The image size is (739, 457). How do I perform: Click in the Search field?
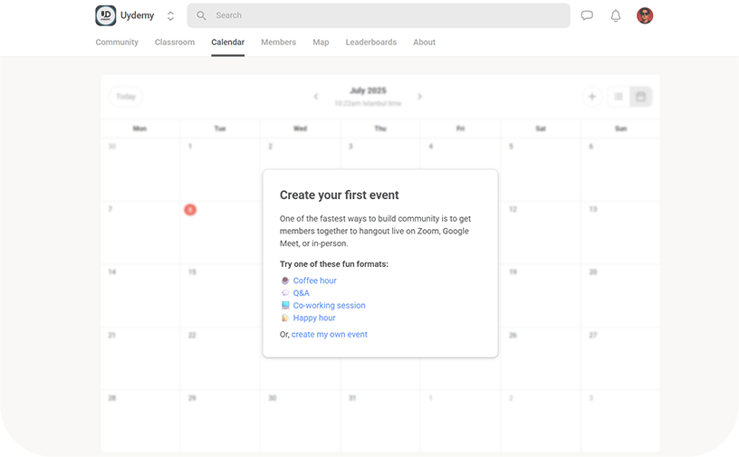click(379, 15)
